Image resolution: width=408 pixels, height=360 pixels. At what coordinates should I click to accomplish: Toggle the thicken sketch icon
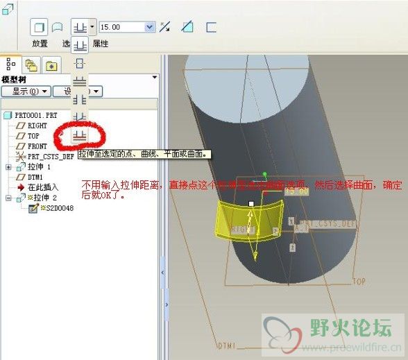(211, 27)
